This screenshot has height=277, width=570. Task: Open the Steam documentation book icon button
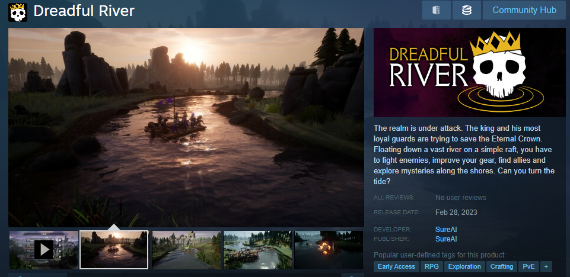(436, 10)
